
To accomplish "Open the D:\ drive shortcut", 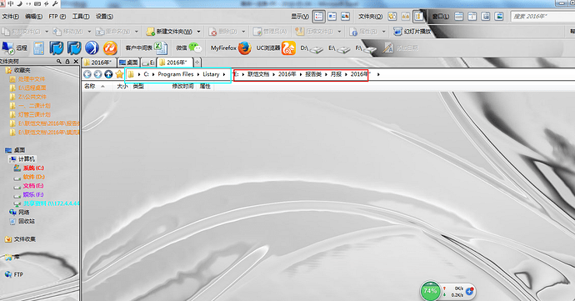I will (312, 48).
